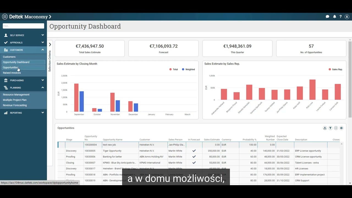The image size is (352, 198).
Task: Open Multiple Project Plan link
Action: pyautogui.click(x=15, y=100)
